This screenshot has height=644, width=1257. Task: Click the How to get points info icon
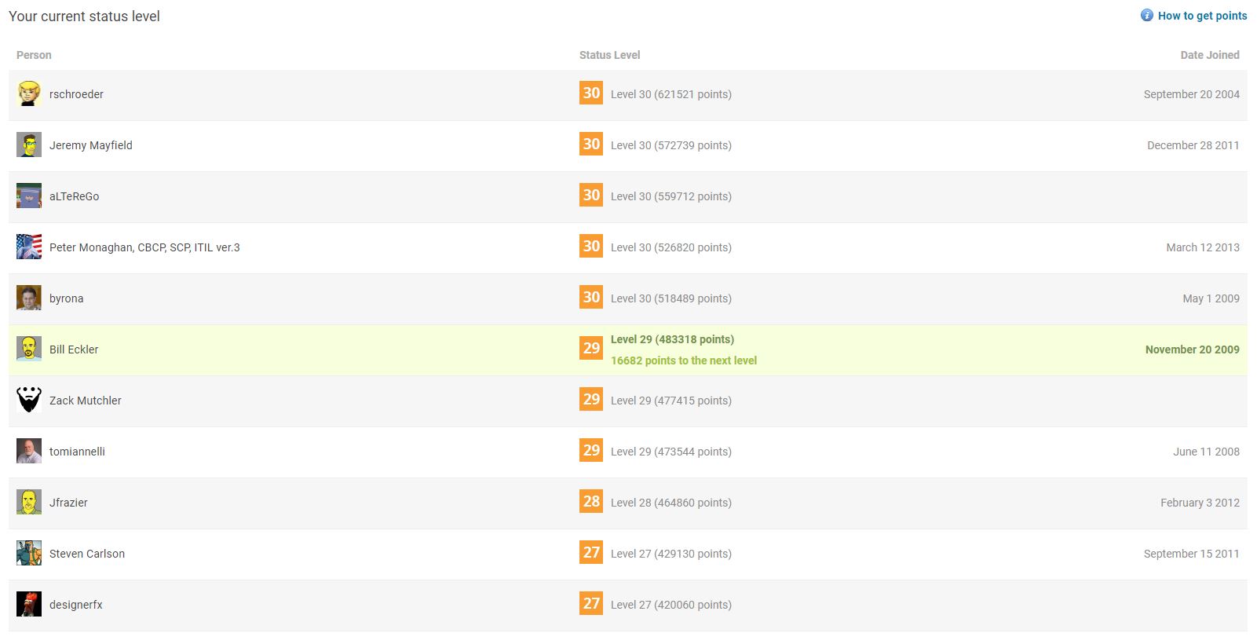coord(1147,16)
